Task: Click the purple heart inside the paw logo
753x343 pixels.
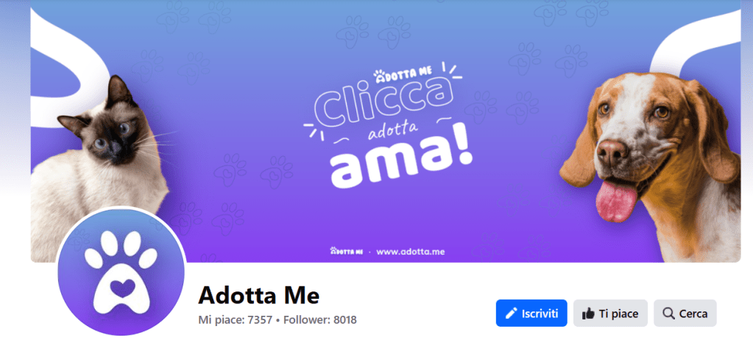Action: coord(121,289)
